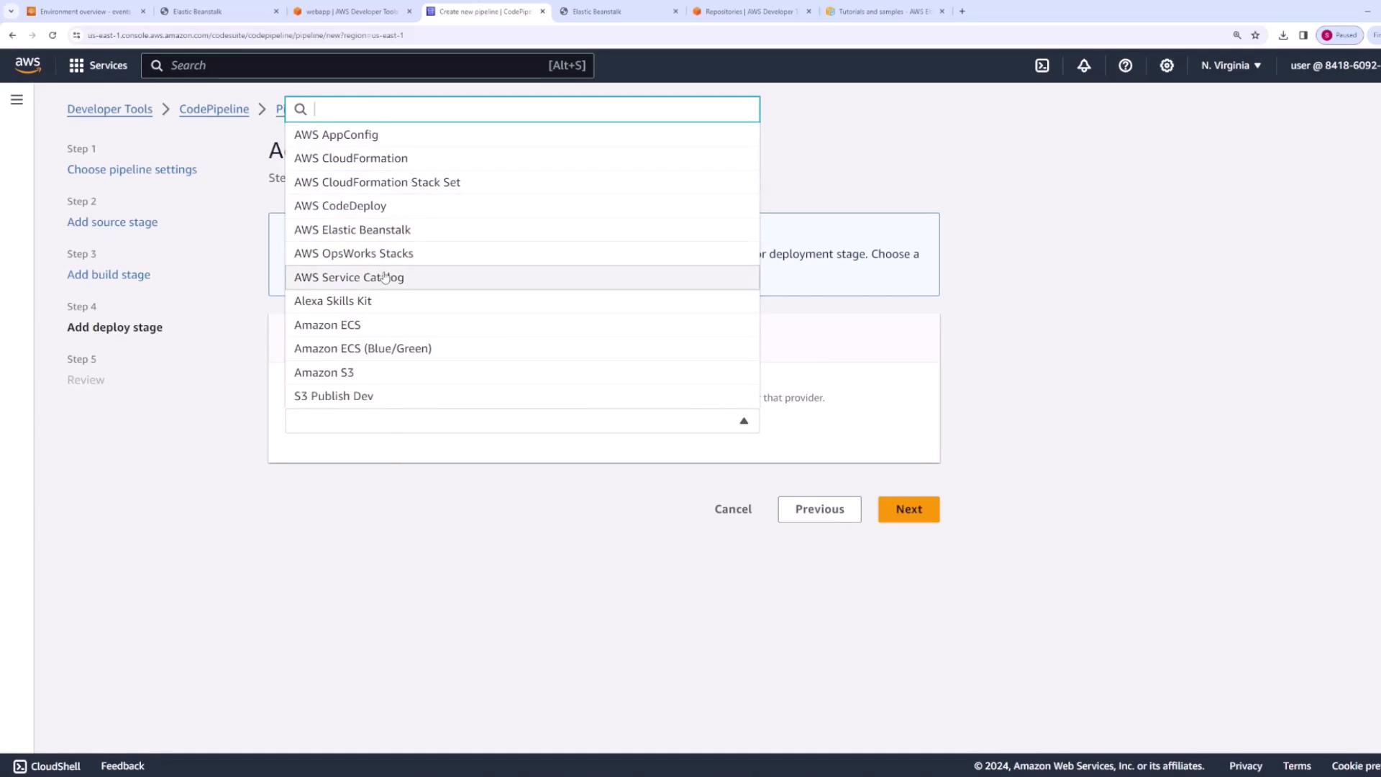Collapse the deploy provider dropdown arrow
This screenshot has width=1381, height=777.
744,421
